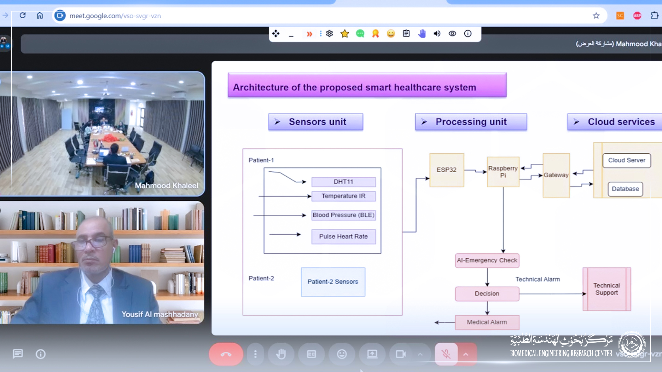Click the AdBlock Plus extension icon
The height and width of the screenshot is (372, 662).
click(637, 15)
